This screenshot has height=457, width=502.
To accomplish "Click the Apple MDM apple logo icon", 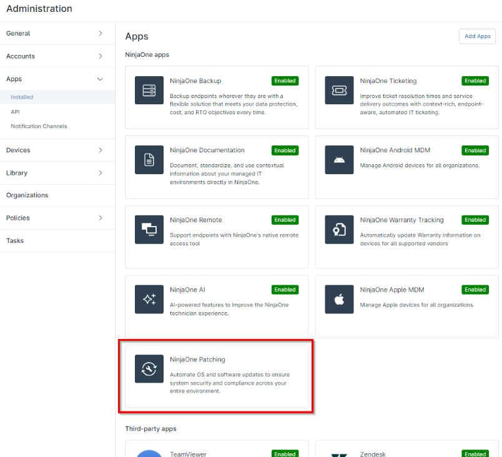I will [x=339, y=299].
